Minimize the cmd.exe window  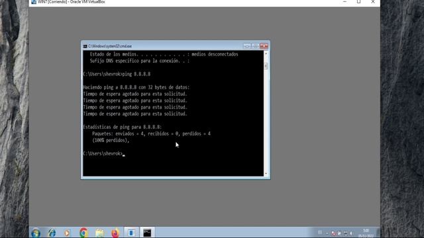coord(247,46)
